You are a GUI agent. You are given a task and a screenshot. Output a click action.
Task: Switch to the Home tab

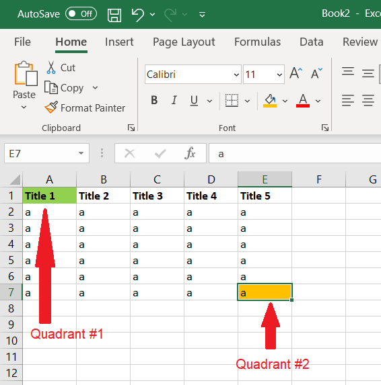(71, 42)
